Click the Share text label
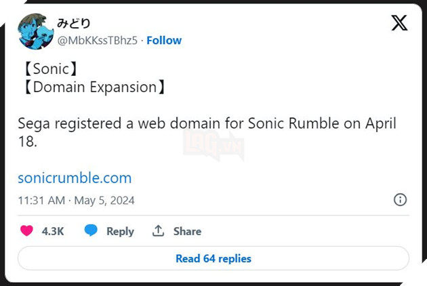 187,231
